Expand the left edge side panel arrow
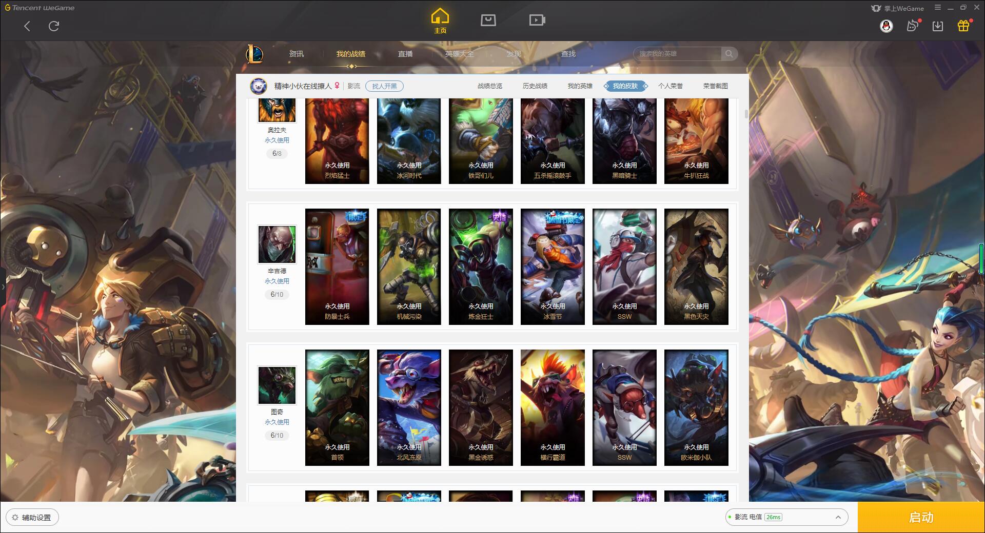This screenshot has height=533, width=985. [3, 287]
